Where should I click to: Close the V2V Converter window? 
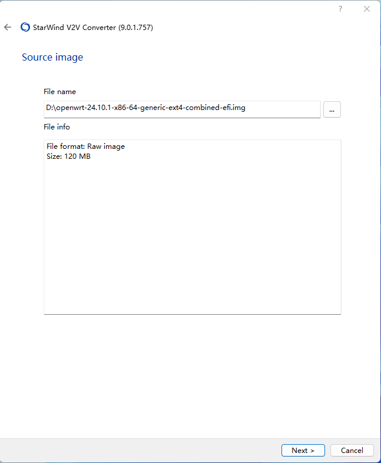pos(367,9)
